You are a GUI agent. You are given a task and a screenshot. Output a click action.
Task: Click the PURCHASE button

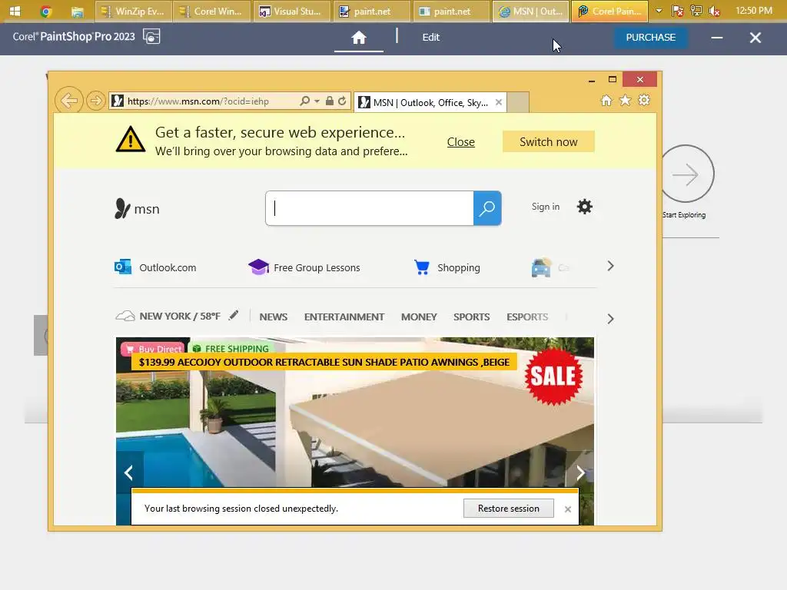[650, 38]
